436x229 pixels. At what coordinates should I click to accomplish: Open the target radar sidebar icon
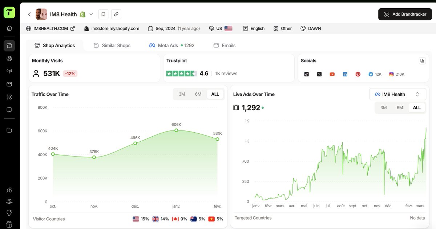click(9, 58)
